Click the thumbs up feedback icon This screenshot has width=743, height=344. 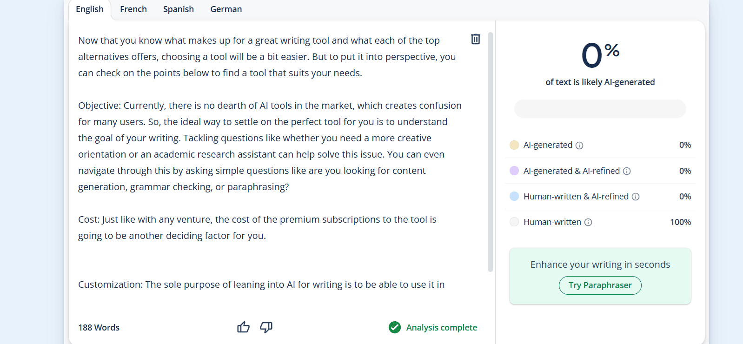point(243,327)
